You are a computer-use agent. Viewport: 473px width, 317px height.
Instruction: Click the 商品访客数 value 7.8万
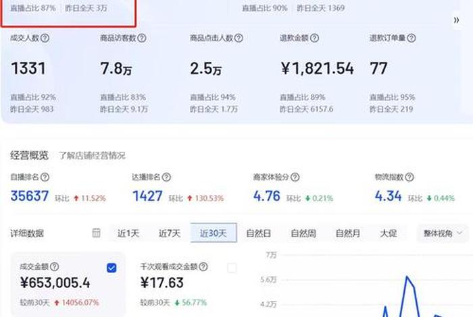point(116,69)
